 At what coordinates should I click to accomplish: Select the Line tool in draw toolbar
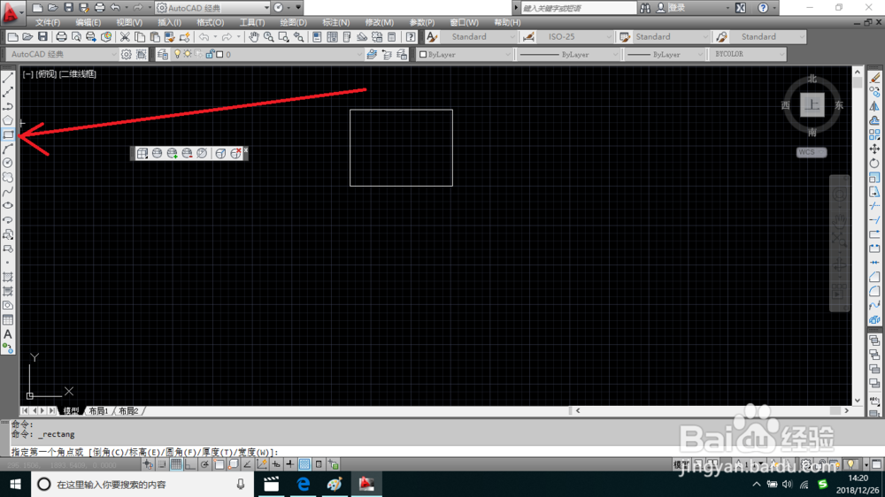tap(8, 78)
